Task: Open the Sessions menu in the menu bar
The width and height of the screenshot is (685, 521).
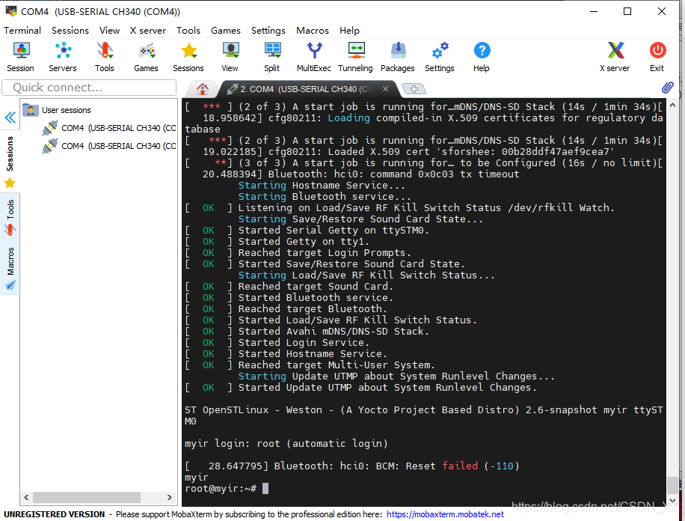Action: click(x=70, y=30)
